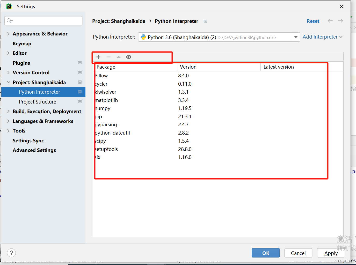The image size is (356, 265).
Task: Click the PyCharm icon in title bar
Action: pyautogui.click(x=9, y=6)
